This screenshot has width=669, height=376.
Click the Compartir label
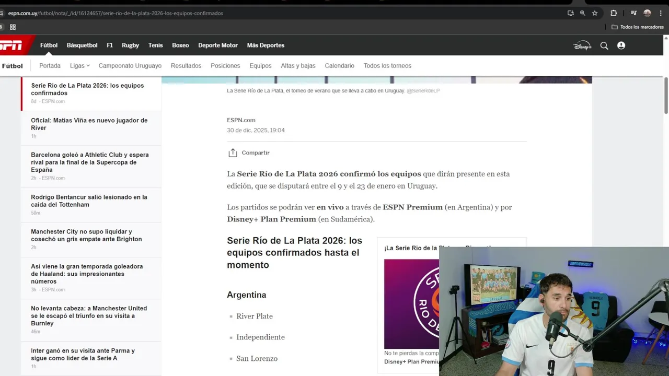click(256, 152)
